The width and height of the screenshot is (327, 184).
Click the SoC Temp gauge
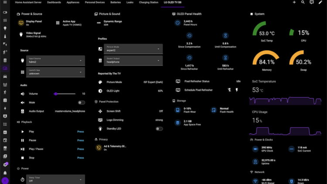point(266,31)
